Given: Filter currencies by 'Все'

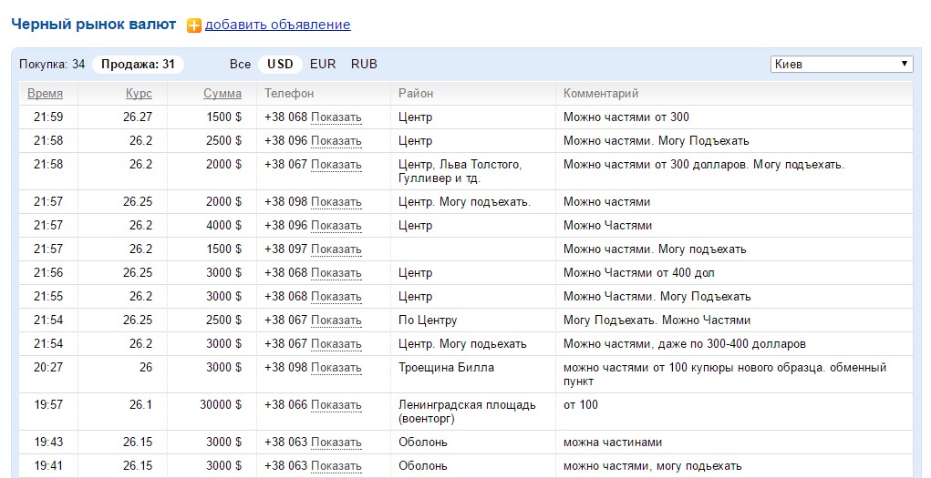Looking at the screenshot, I should pyautogui.click(x=240, y=64).
